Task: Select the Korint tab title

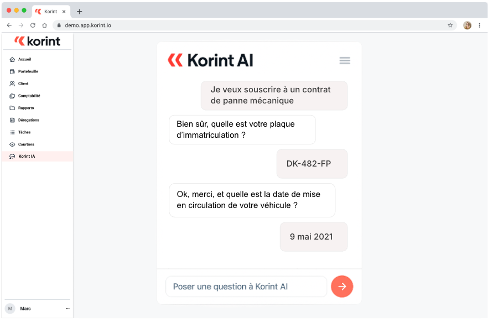Action: pos(50,12)
